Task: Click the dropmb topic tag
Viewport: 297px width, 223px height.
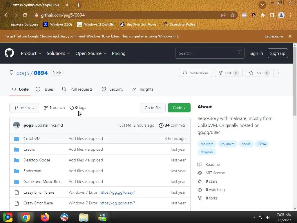Action: click(x=207, y=152)
